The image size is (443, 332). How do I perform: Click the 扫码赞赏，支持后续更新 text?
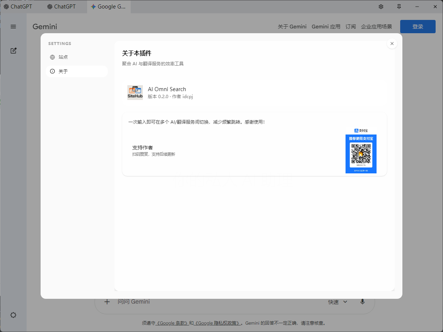pos(154,154)
